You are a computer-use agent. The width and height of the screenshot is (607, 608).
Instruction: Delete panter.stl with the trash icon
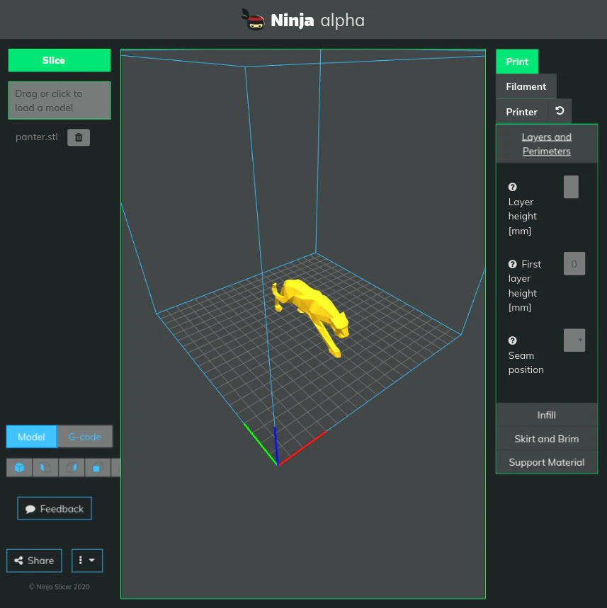tap(79, 137)
